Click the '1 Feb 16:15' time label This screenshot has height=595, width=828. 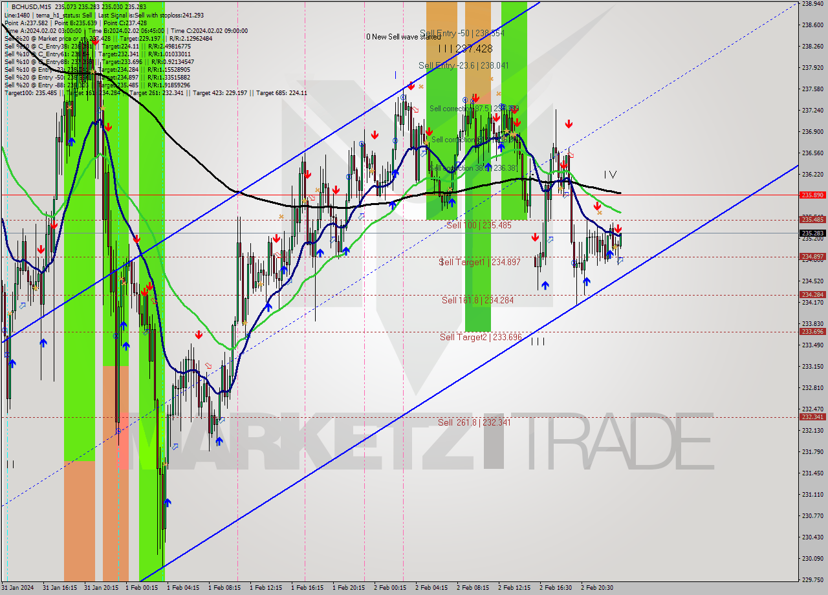coord(307,588)
